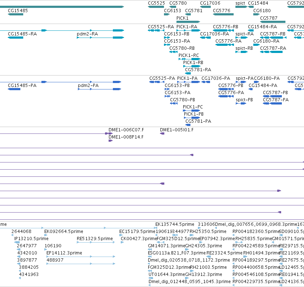Select the CG15485-RA transcript
The width and height of the screenshot is (304, 287).
pyautogui.click(x=15, y=38)
